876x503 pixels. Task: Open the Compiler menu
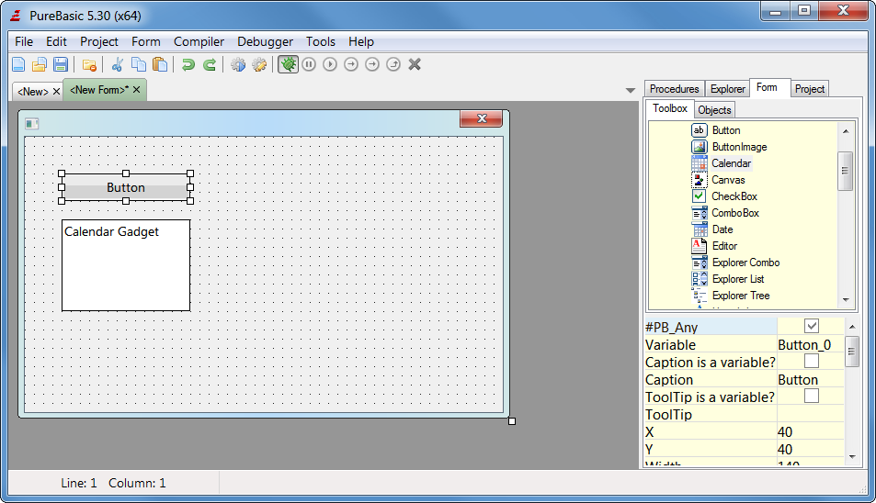coord(199,42)
